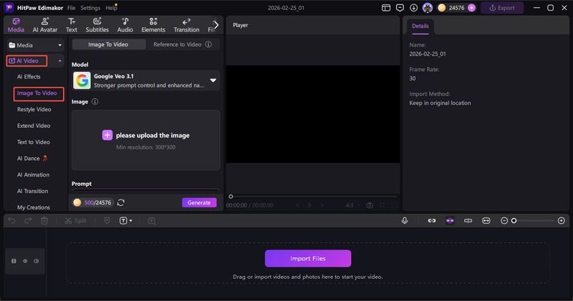Open the Subtitles tab
This screenshot has height=301, width=573.
(97, 25)
